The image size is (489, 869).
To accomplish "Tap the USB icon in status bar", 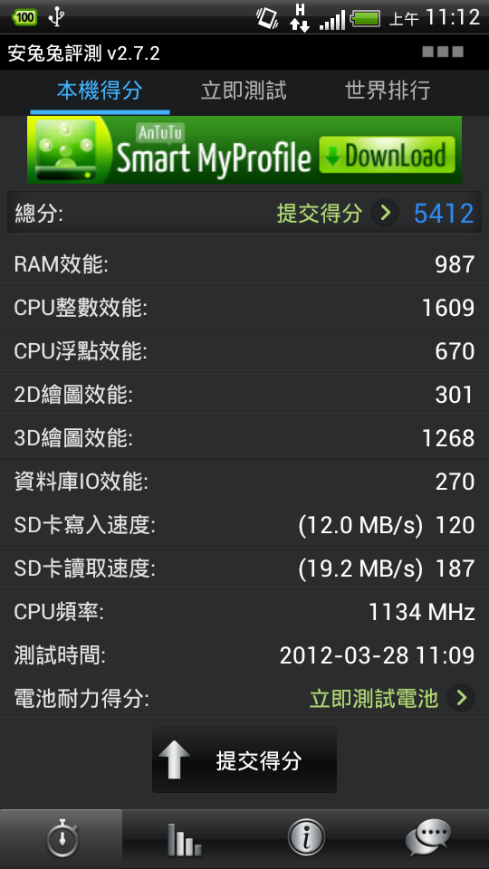I will 56,17.
